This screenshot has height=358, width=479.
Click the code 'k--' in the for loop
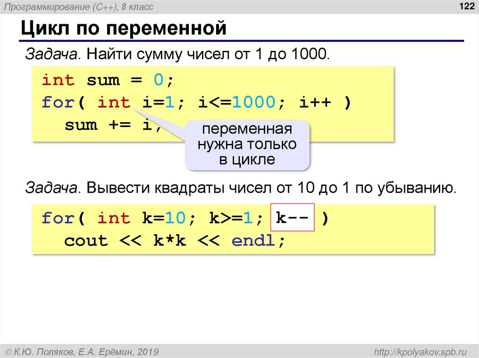click(292, 218)
